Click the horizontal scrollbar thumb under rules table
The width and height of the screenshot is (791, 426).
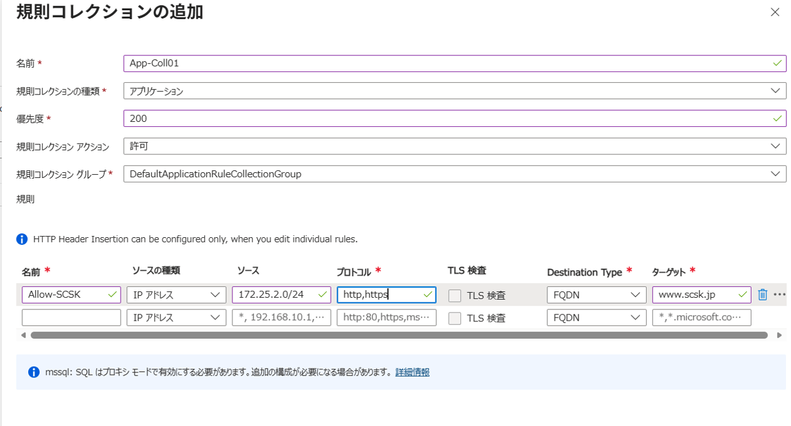pos(399,335)
